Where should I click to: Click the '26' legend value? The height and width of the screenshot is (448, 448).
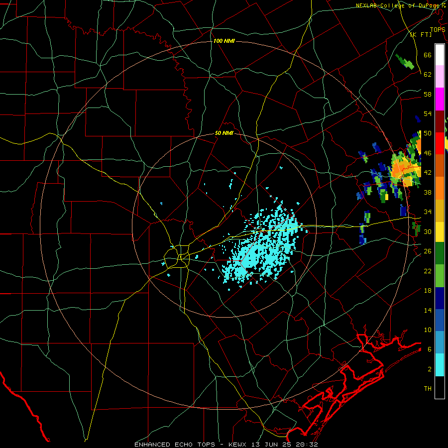point(428,251)
